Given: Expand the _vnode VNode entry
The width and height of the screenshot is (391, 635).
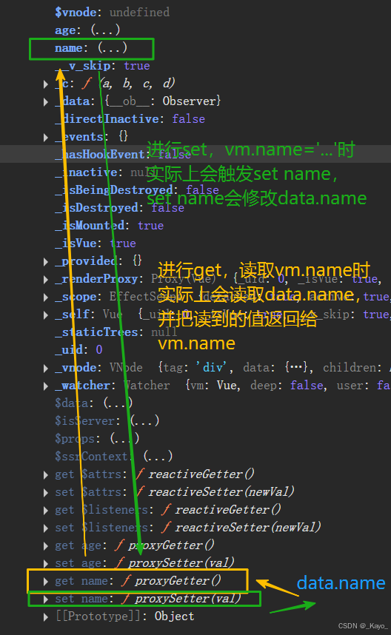Looking at the screenshot, I should (x=46, y=369).
